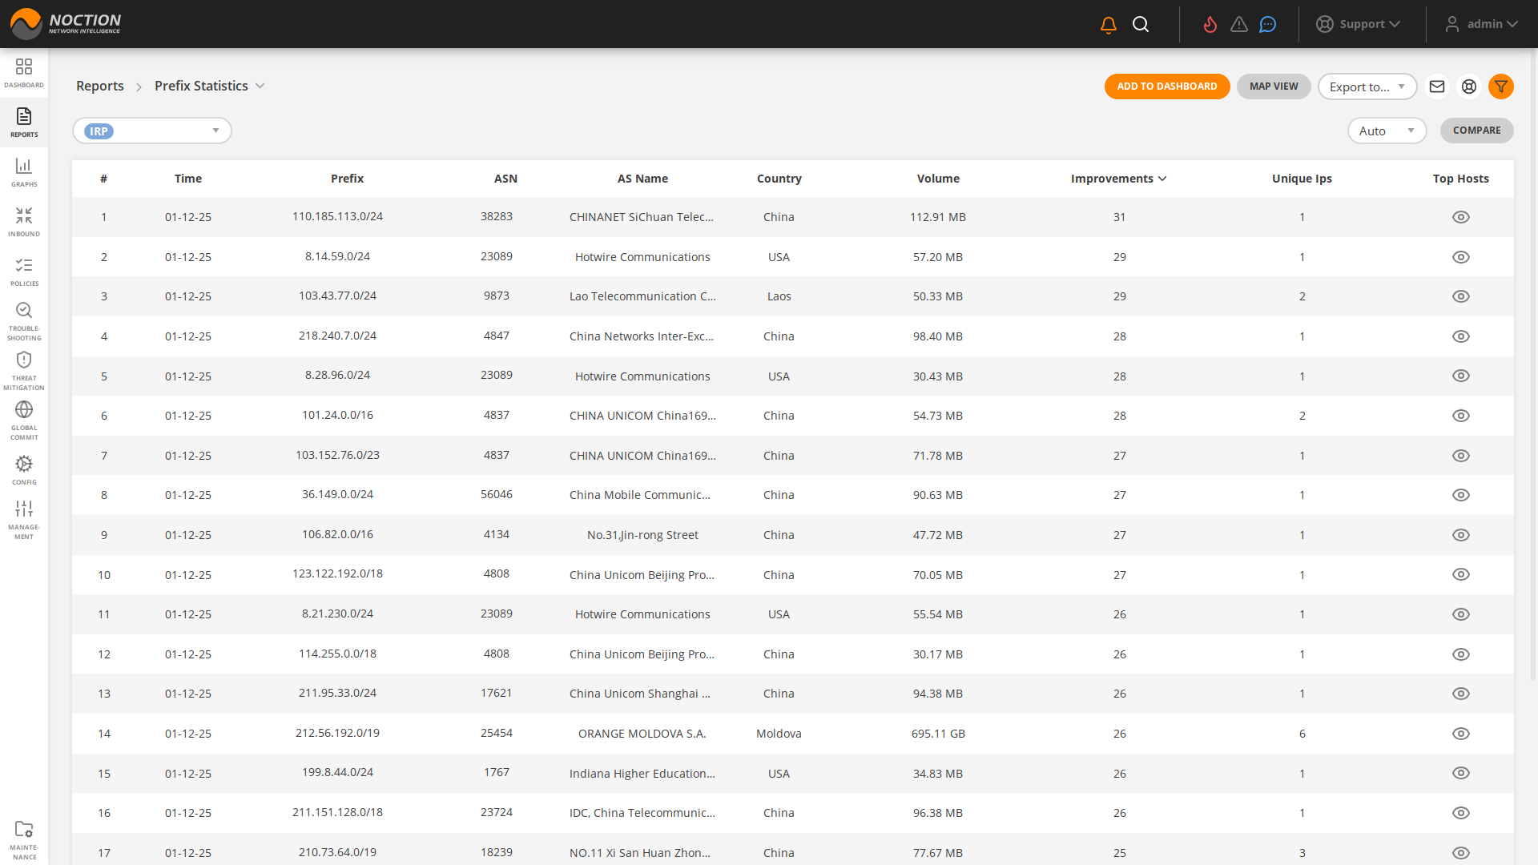This screenshot has width=1538, height=865.
Task: Open the filter panel icon
Action: (1501, 86)
